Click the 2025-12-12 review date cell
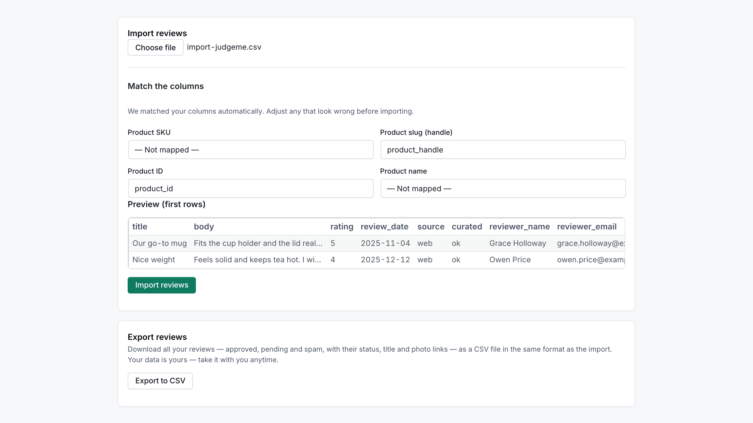753x423 pixels. (x=385, y=260)
